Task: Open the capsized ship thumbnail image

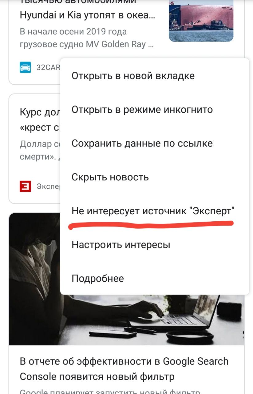Action: [201, 21]
